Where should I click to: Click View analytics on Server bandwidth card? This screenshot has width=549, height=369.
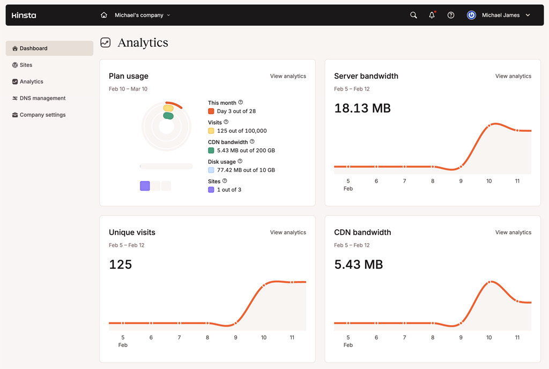(513, 76)
